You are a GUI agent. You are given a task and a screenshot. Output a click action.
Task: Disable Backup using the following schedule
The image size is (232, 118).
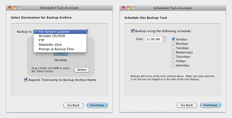pyautogui.click(x=133, y=31)
